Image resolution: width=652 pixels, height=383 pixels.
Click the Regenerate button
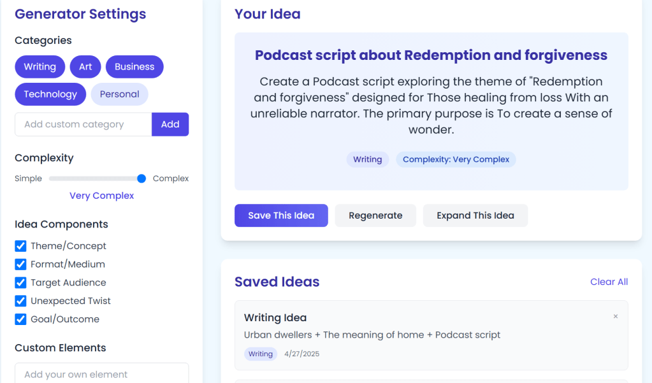pyautogui.click(x=375, y=215)
